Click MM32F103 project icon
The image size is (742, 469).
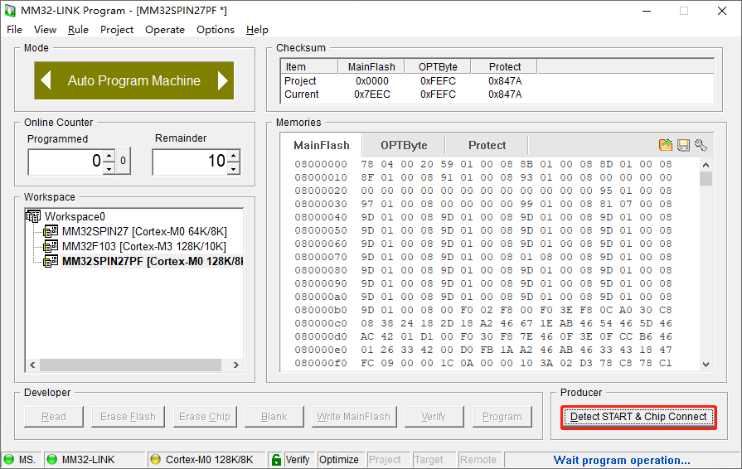click(x=51, y=246)
